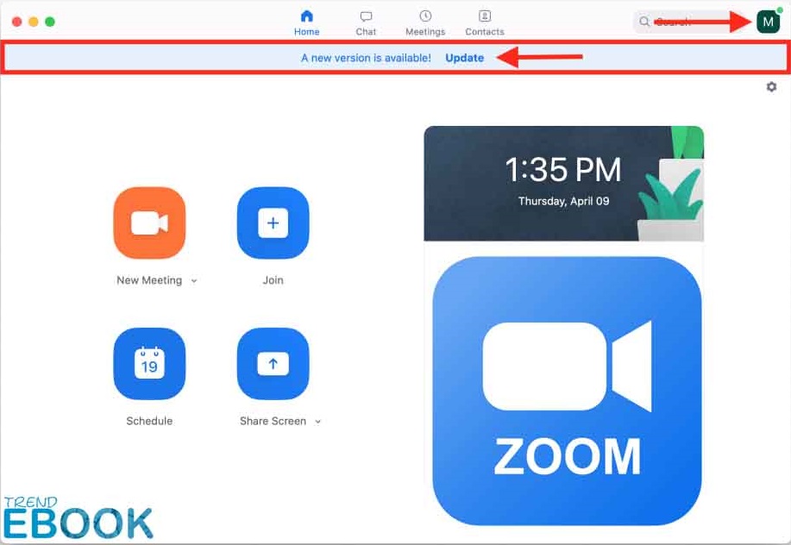Expand the Share Screen options arrow

[317, 422]
